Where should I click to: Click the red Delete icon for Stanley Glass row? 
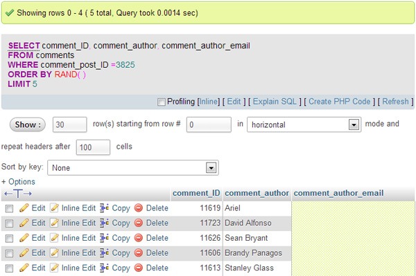click(139, 268)
